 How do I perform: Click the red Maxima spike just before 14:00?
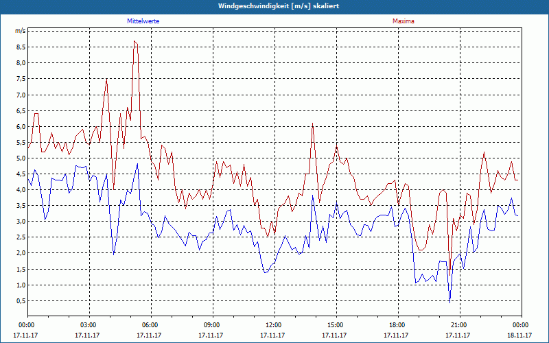[x=312, y=123]
